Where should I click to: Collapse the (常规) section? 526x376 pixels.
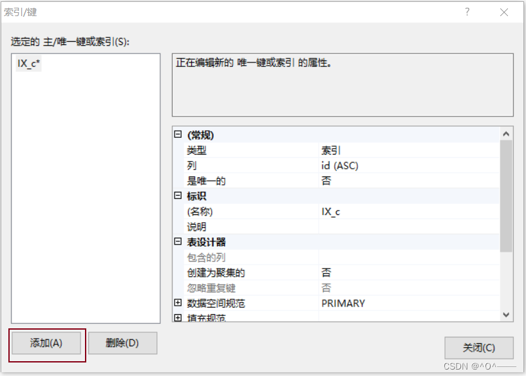click(x=178, y=135)
